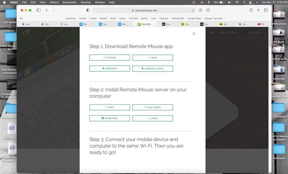
Task: Reload the remotemouse.net page
Action: [x=193, y=10]
